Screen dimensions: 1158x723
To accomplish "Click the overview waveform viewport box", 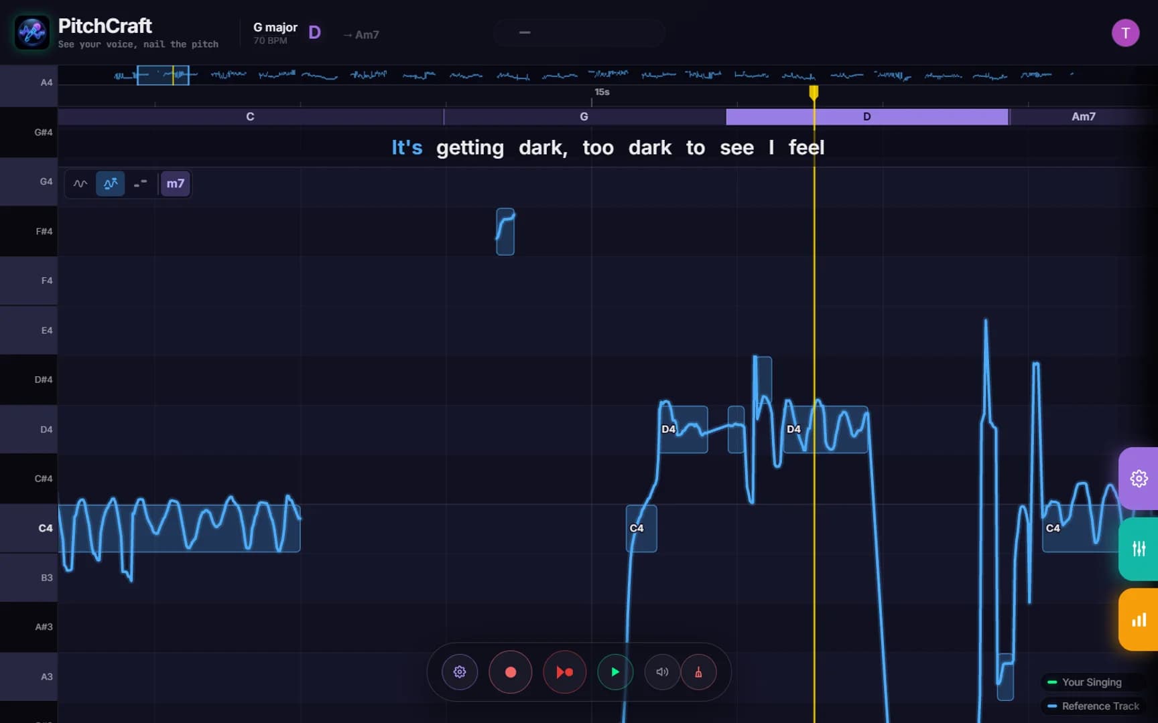I will click(x=163, y=75).
